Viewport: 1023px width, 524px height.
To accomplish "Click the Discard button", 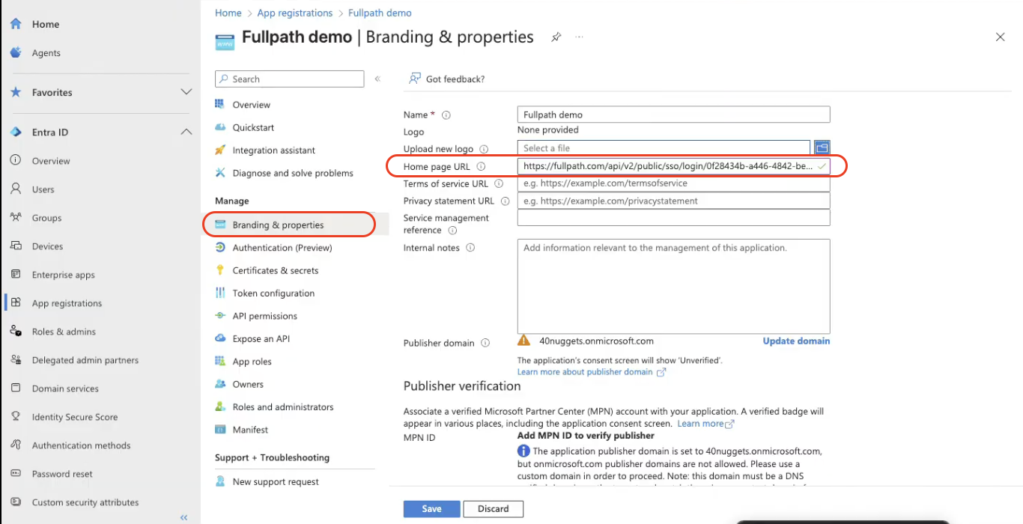I will [x=493, y=509].
